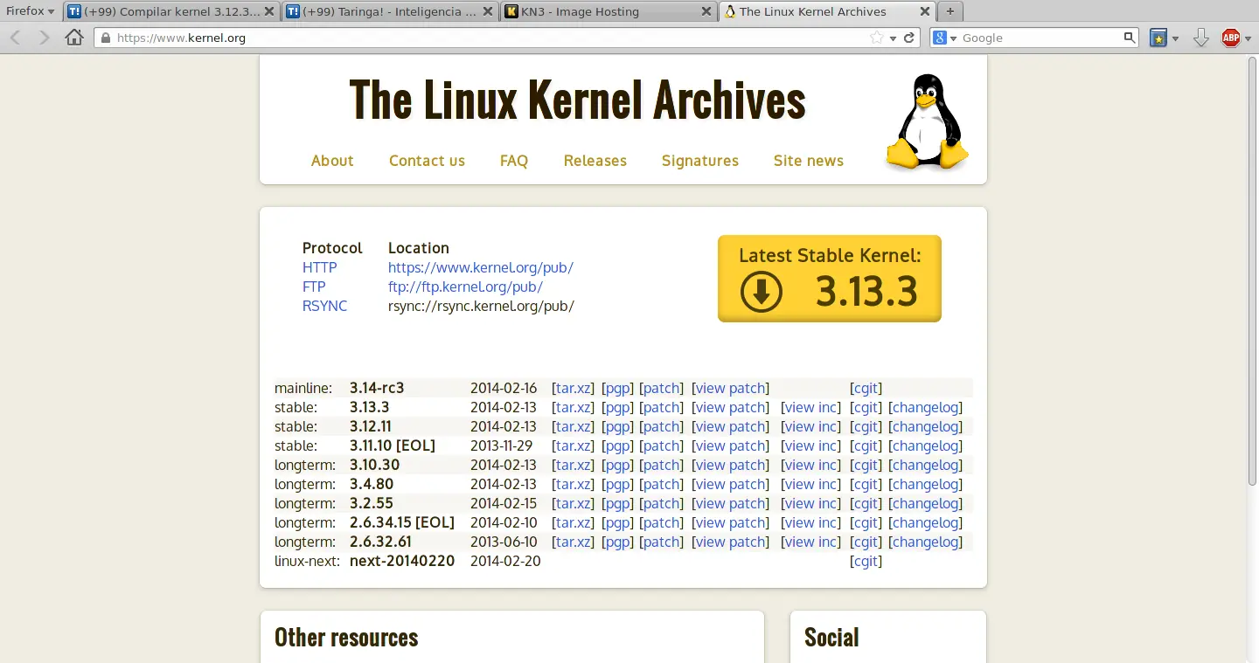
Task: Close the Taringa! - Inteligencia tab
Action: 487,12
